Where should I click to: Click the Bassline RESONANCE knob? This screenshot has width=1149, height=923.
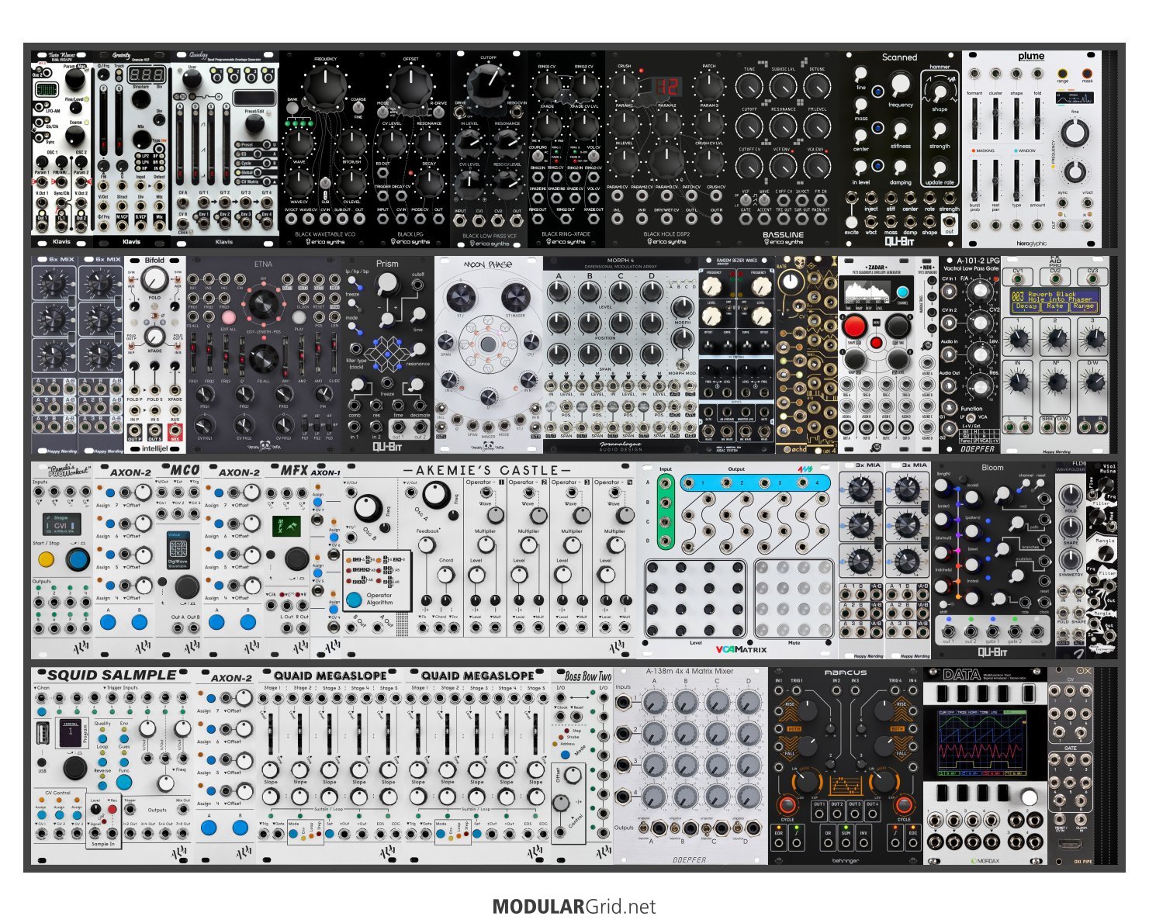pyautogui.click(x=783, y=126)
